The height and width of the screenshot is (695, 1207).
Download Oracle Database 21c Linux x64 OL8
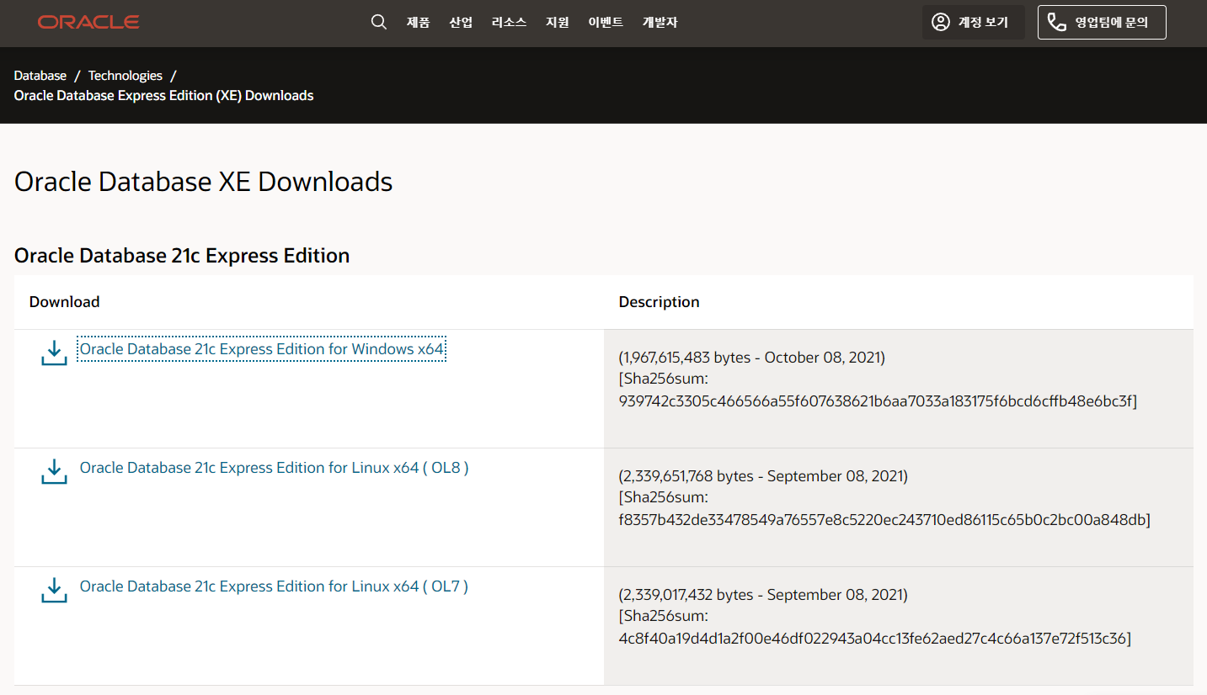(x=274, y=467)
